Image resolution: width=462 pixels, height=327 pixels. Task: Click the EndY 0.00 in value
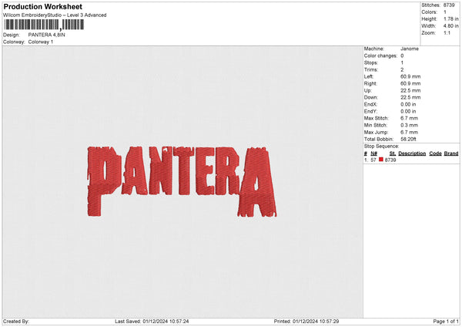pyautogui.click(x=408, y=112)
